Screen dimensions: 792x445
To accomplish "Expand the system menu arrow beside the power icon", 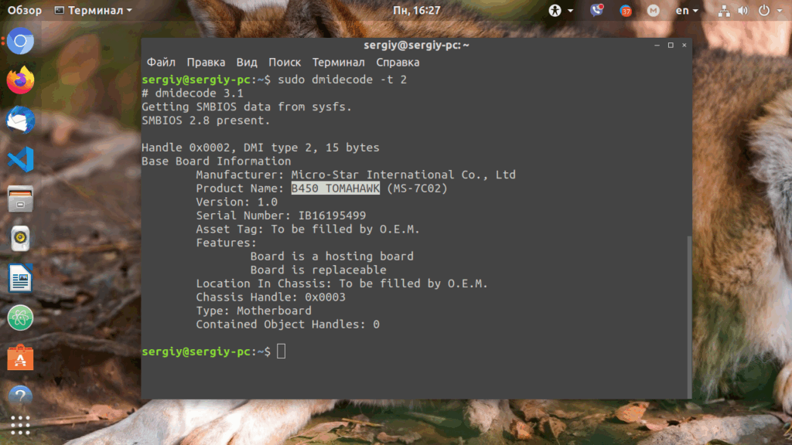I will click(780, 11).
